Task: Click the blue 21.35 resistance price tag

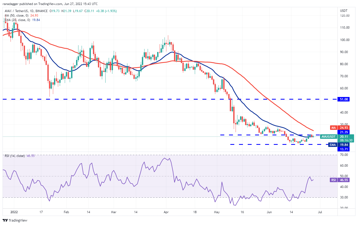Action: coord(344,132)
